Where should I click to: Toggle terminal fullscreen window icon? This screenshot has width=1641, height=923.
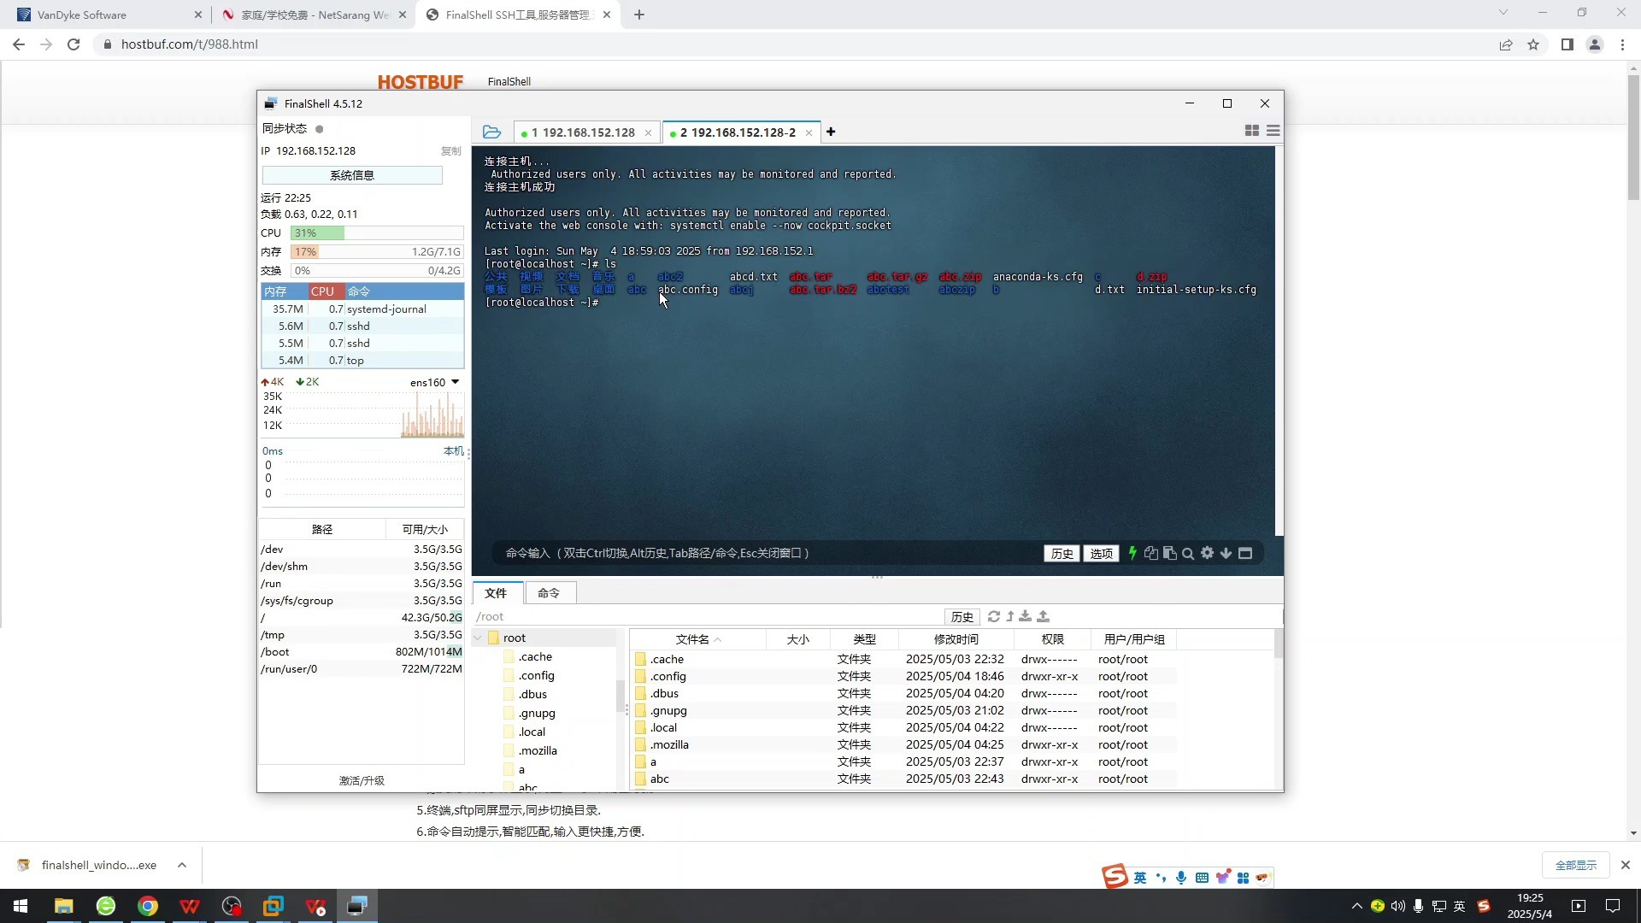1245,553
